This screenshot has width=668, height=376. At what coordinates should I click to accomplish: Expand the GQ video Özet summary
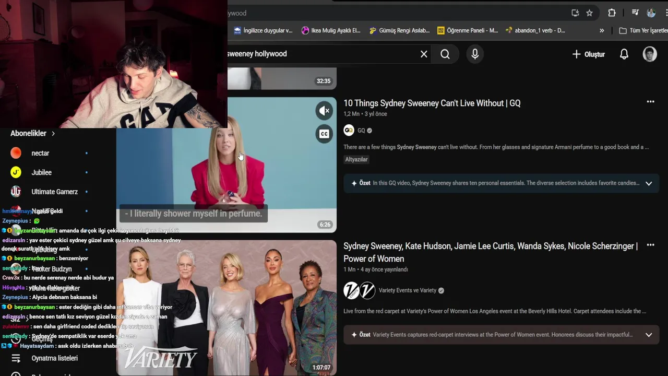click(649, 183)
